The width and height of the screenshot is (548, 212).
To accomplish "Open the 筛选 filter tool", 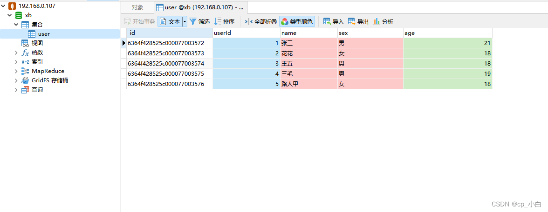I will 199,21.
